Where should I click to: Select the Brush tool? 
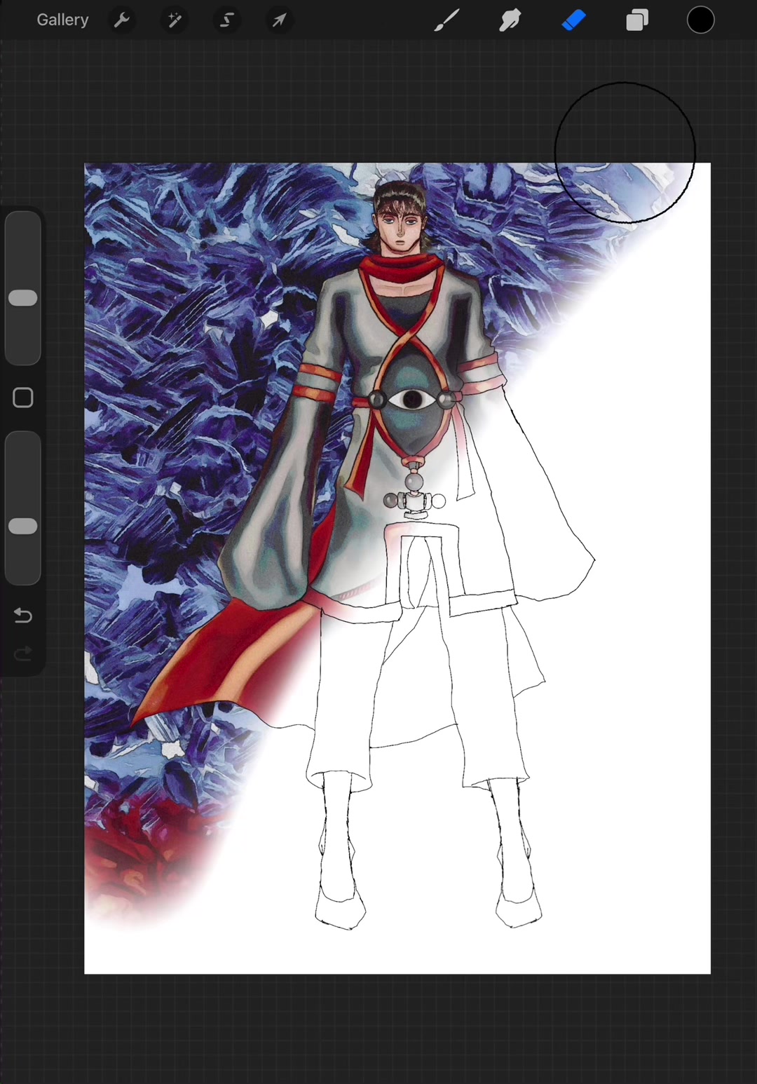click(x=446, y=20)
